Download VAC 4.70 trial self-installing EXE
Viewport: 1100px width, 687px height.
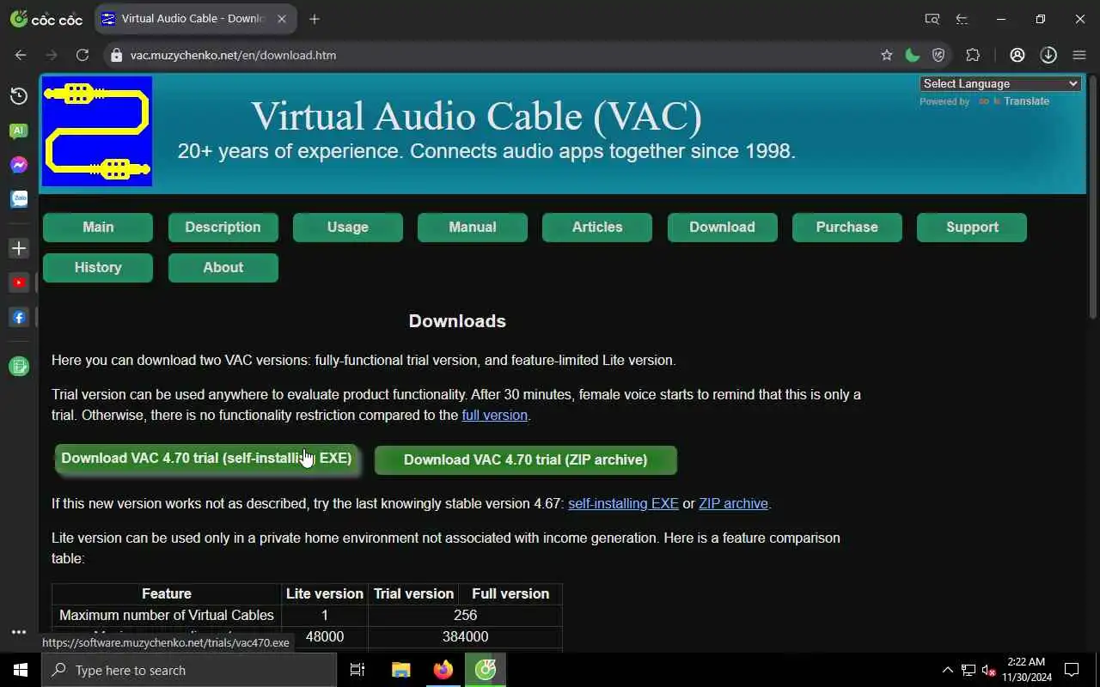pos(206,459)
